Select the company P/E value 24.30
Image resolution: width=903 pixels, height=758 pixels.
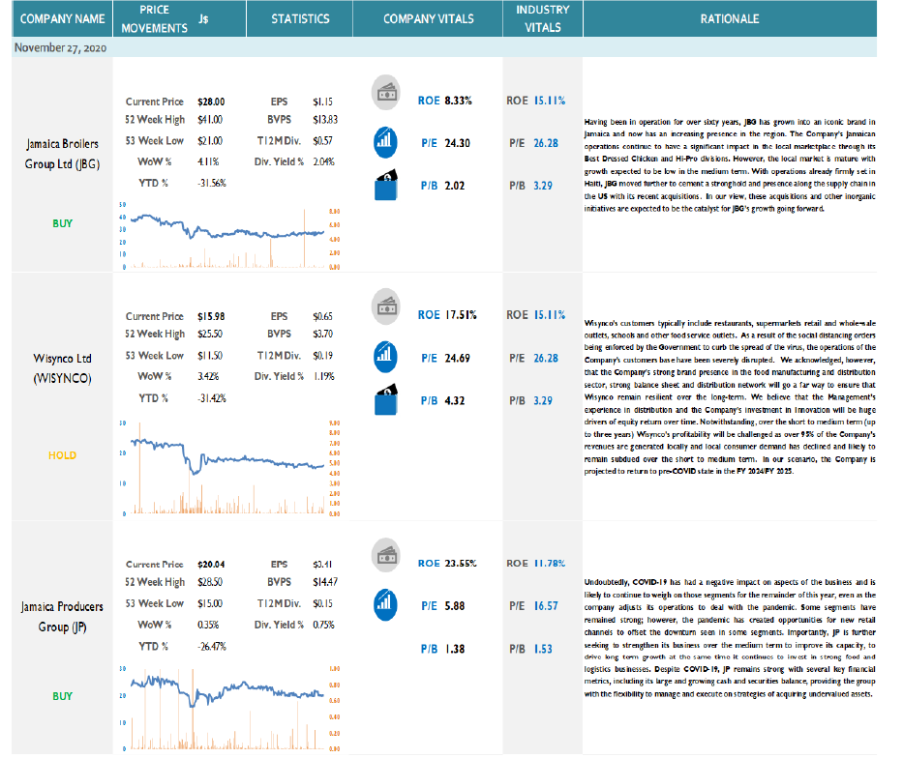(457, 143)
